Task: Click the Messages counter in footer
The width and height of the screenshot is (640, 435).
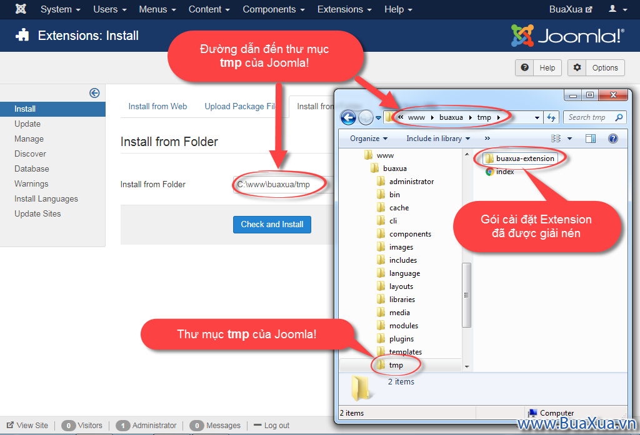Action: pos(215,426)
